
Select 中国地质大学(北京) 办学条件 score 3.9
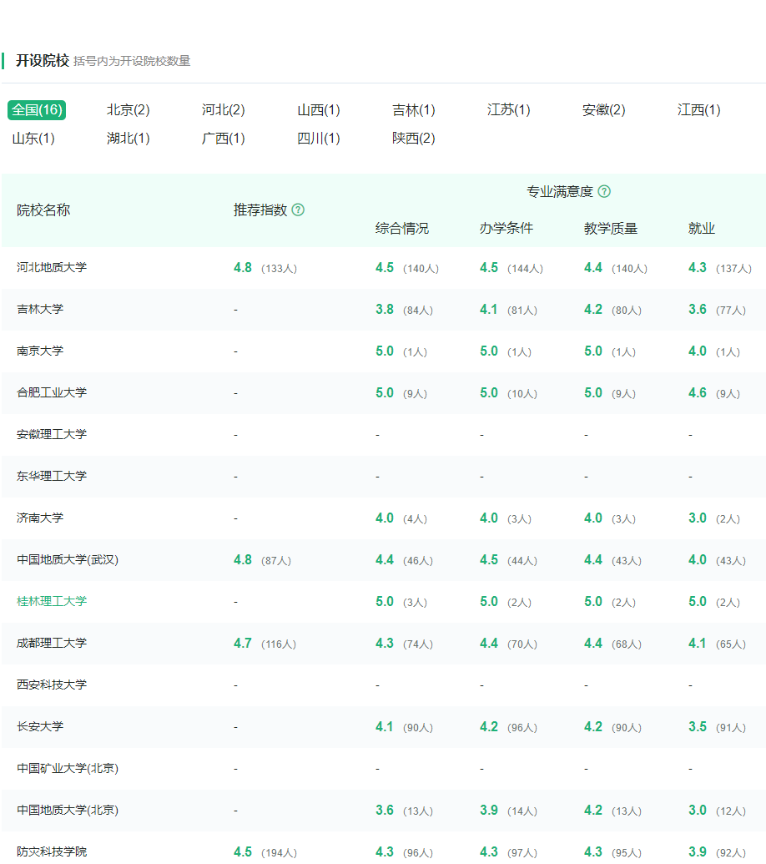click(x=489, y=810)
